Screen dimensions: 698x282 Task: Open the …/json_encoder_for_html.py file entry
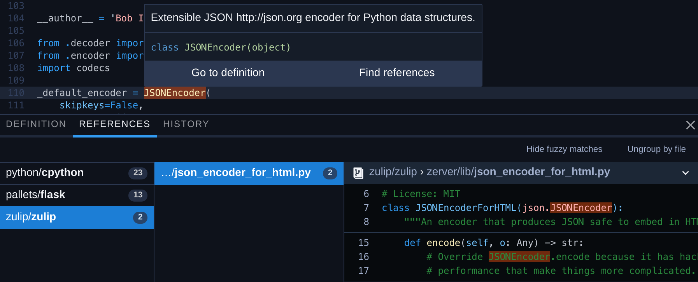tap(249, 173)
